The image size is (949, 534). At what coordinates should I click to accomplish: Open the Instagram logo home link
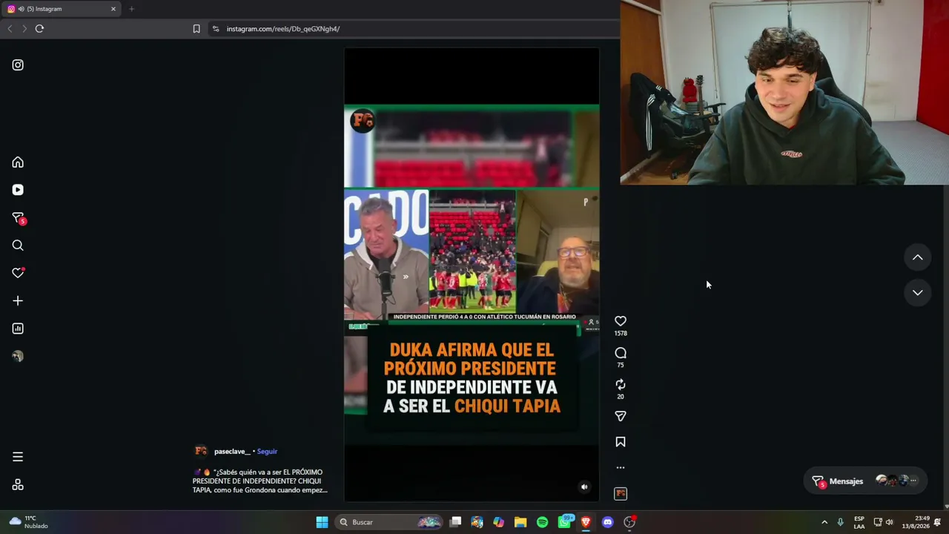point(18,65)
